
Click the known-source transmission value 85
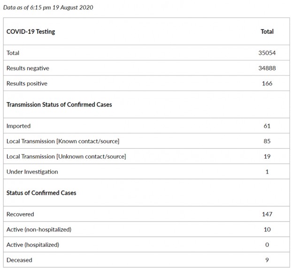tap(267, 141)
